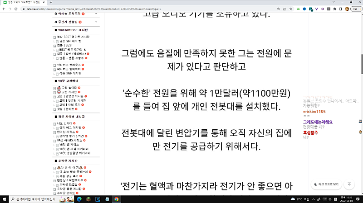Open 왁 굳 이 야 기 board
Screen dimensions: 363x203
(x=70, y=168)
